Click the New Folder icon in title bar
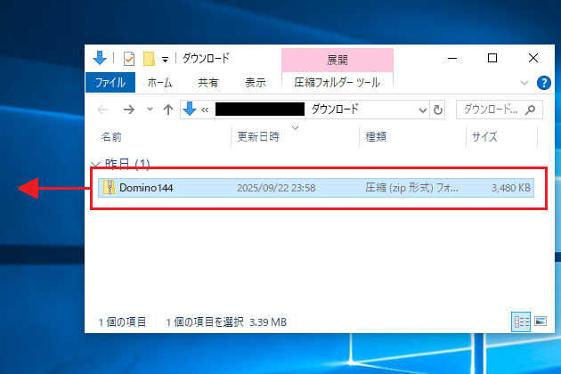 tap(149, 59)
